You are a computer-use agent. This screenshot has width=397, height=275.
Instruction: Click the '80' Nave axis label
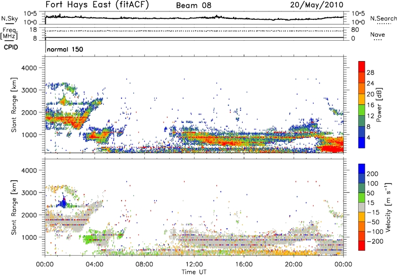[355, 30]
